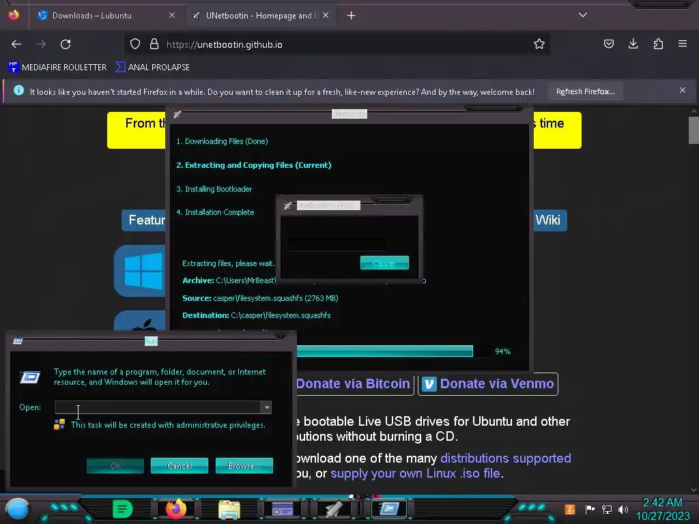
Task: Open the Firefox hamburger application menu
Action: pos(683,44)
